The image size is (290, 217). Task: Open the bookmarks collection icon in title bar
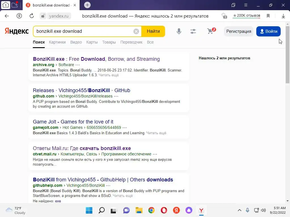[x=233, y=5]
